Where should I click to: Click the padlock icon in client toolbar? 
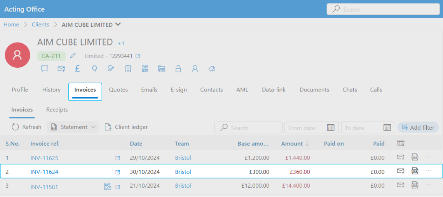click(x=178, y=69)
